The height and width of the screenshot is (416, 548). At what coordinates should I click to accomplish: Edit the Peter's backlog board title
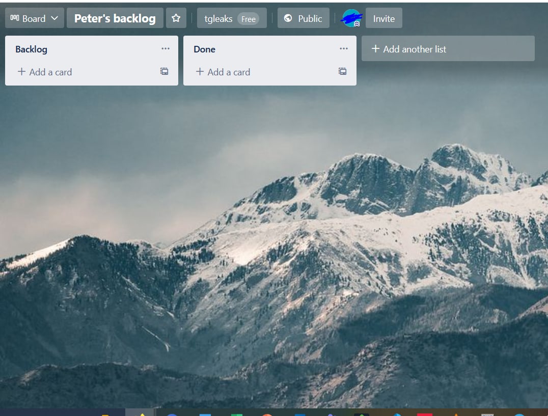point(115,18)
